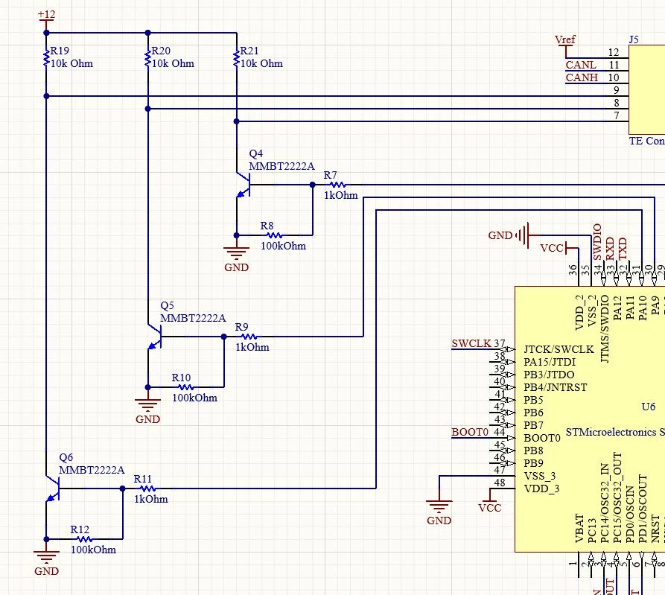Click the PA10 pin name
Image resolution: width=665 pixels, height=595 pixels.
[x=643, y=308]
